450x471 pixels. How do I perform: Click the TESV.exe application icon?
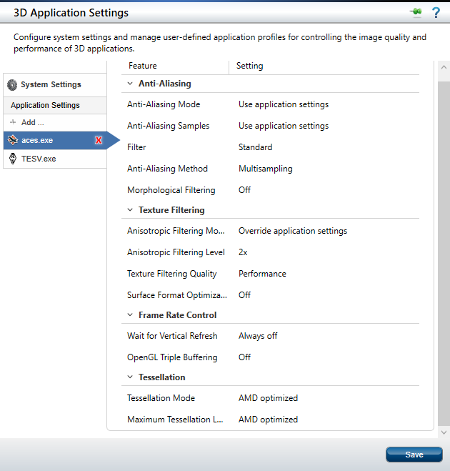[x=13, y=159]
